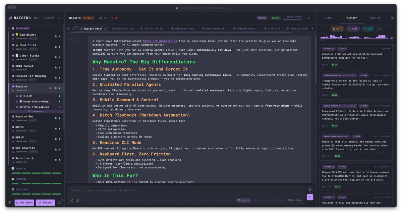Viewport: 402px width, 214px height.
Task: Close the Maestro Pitch tab
Action: click(105, 29)
